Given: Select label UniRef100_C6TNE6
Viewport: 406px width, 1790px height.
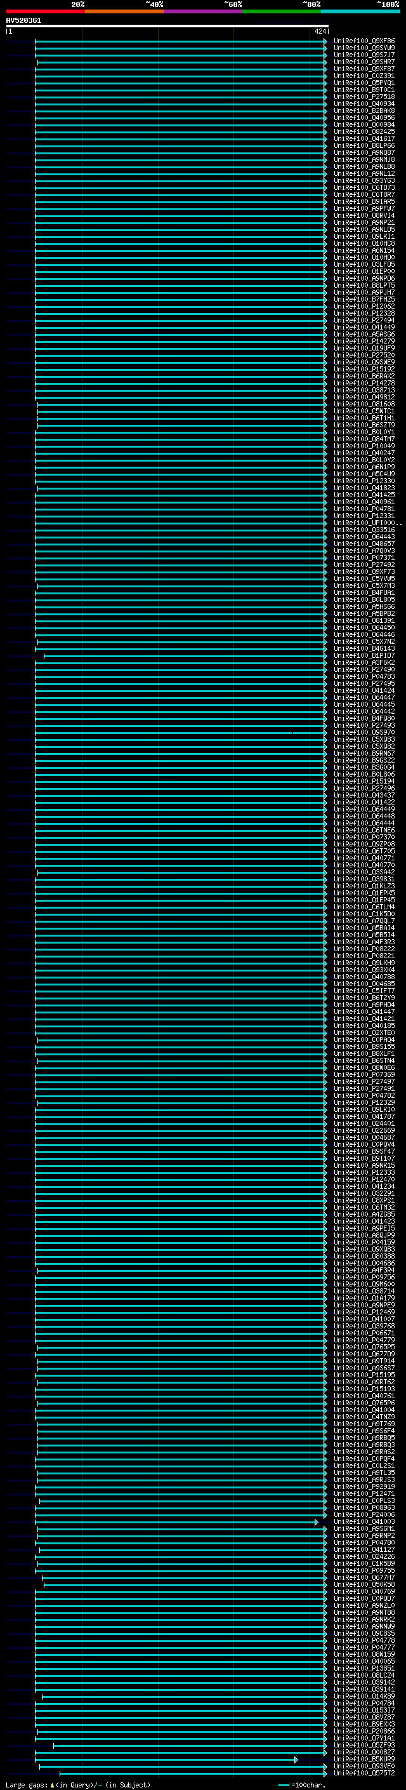Looking at the screenshot, I should tap(364, 831).
